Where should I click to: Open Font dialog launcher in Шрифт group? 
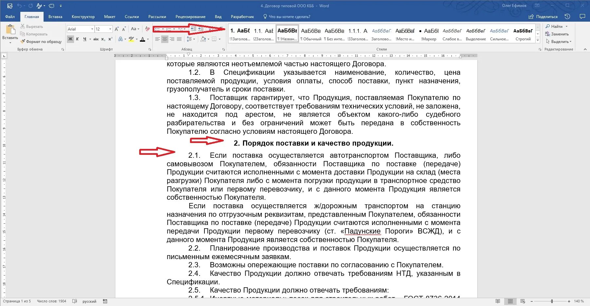coord(150,49)
